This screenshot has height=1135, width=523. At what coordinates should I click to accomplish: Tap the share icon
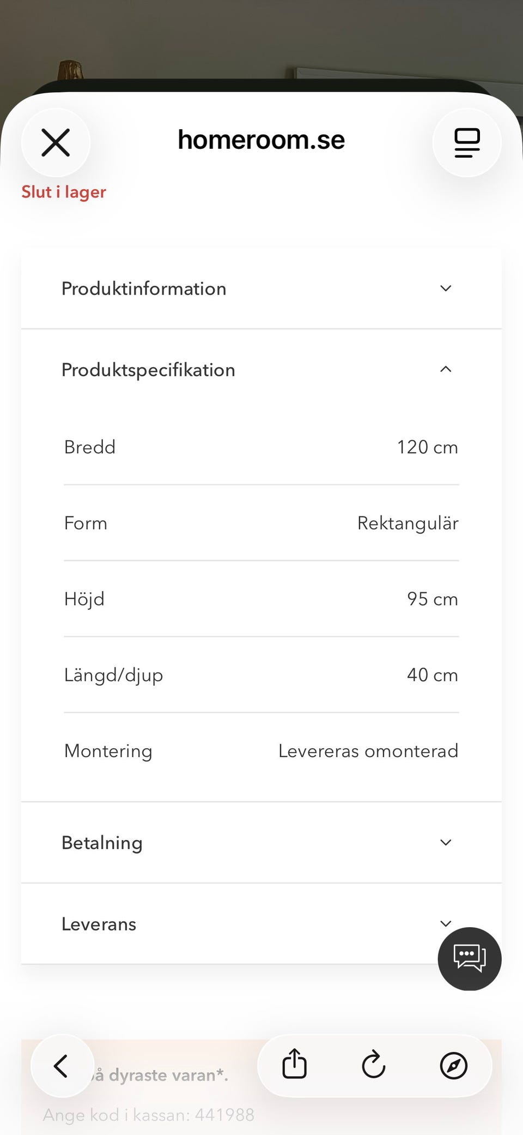pos(295,1065)
